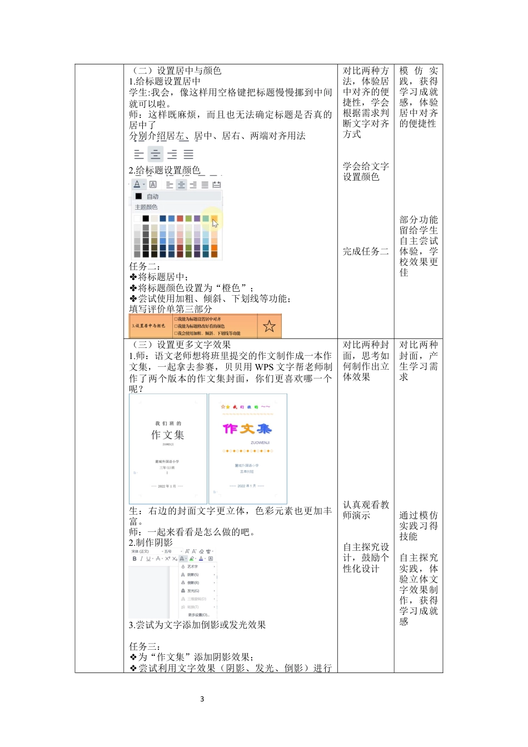Image resolution: width=528 pixels, height=747 pixels.
Task: Open the font color dropdown arrow
Action: tap(144, 185)
